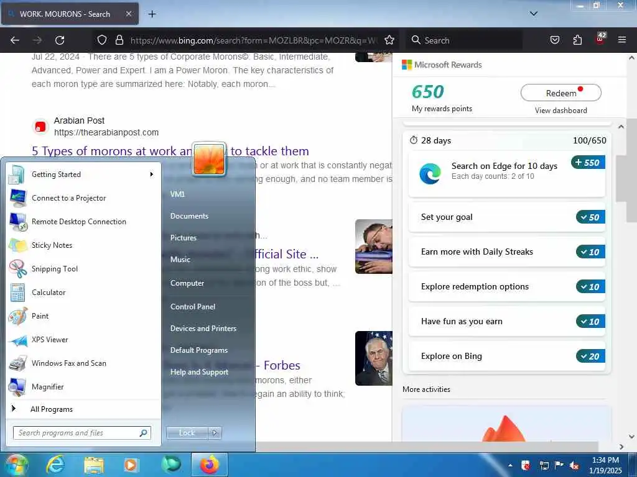Reload the page with the refresh icon
The height and width of the screenshot is (477, 637).
click(x=60, y=40)
